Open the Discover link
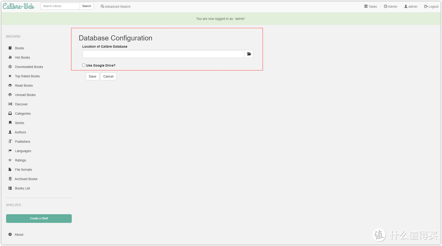The height and width of the screenshot is (246, 442). (x=21, y=104)
